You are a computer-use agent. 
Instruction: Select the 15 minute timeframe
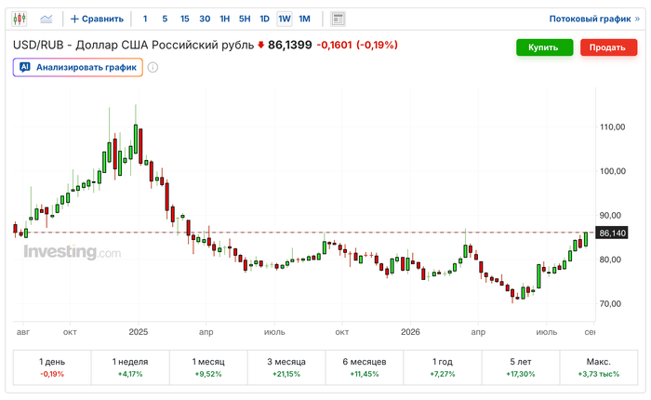[x=185, y=19]
